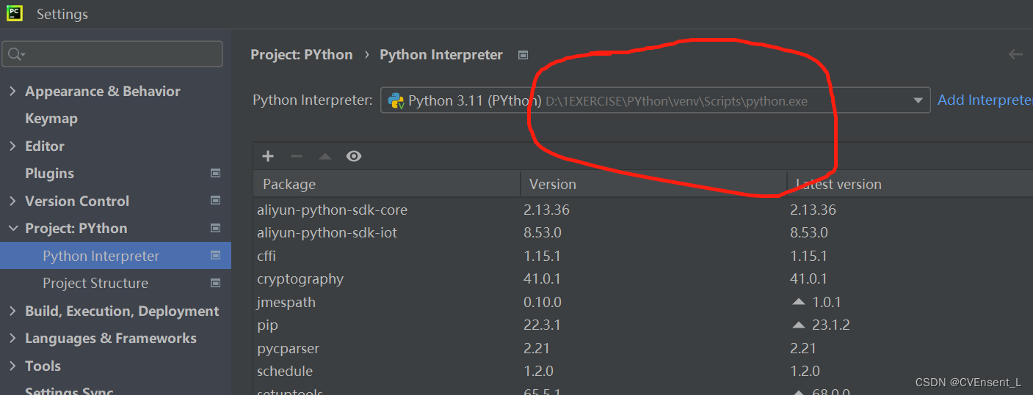Click the remove package minus icon
This screenshot has width=1033, height=395.
coord(297,156)
